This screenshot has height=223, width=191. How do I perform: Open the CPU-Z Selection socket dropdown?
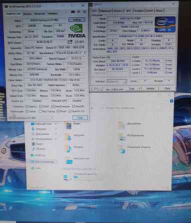[117, 81]
